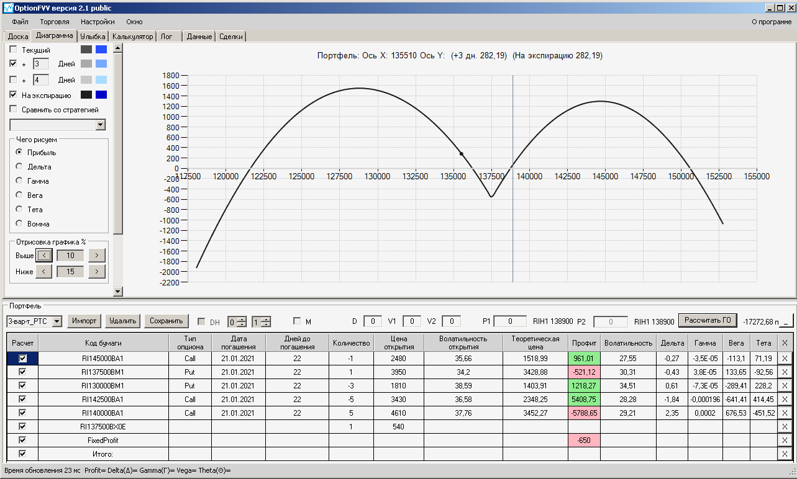
Task: Click the X icon in table header
Action: click(784, 342)
